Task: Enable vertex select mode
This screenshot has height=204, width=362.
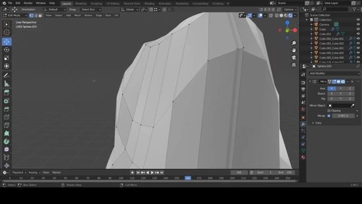Action: pyautogui.click(x=31, y=15)
